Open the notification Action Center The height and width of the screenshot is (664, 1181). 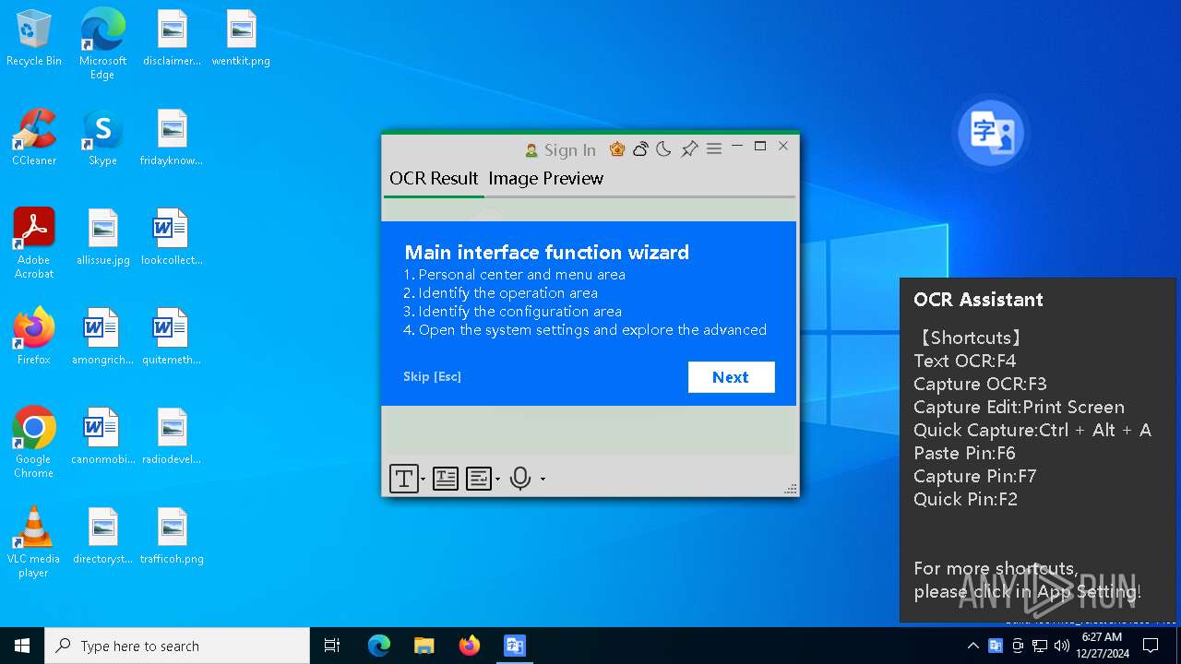(x=1151, y=646)
